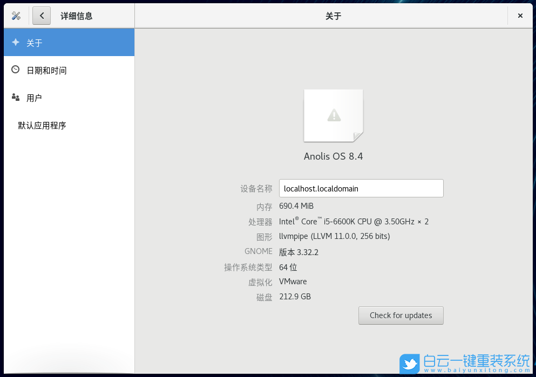The image size is (536, 377).
Task: Click the sparkle icon beside 关于
Action: (16, 43)
